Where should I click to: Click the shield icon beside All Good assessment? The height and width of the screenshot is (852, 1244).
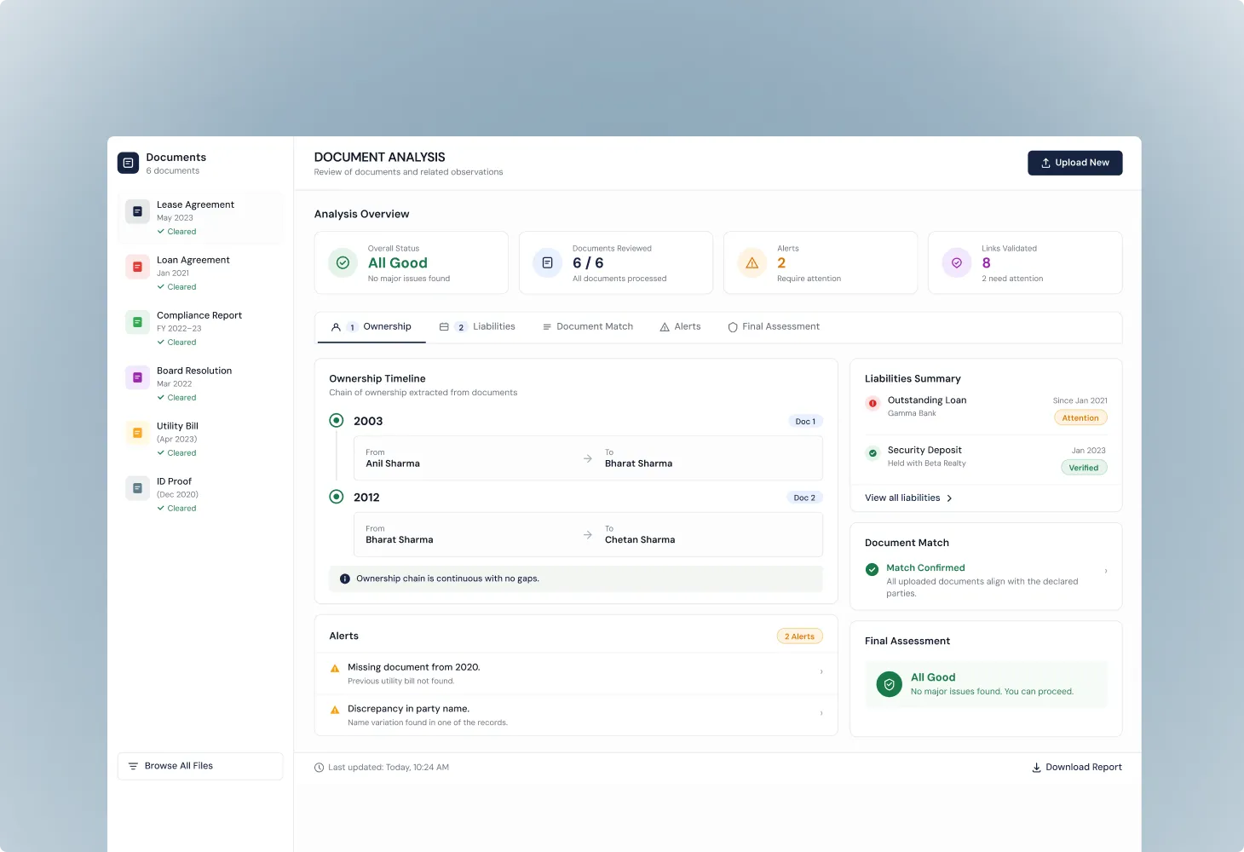click(x=890, y=684)
